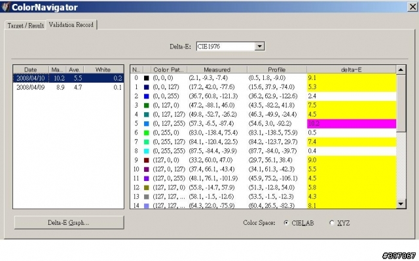Viewport: 419px width, 261px height.
Task: Select color pattern (127, 0, 255)
Action: [169, 178]
